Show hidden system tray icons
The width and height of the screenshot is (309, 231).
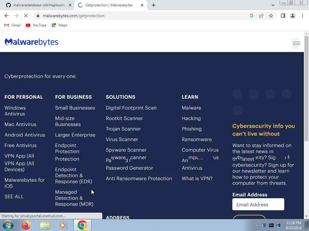click(x=256, y=225)
